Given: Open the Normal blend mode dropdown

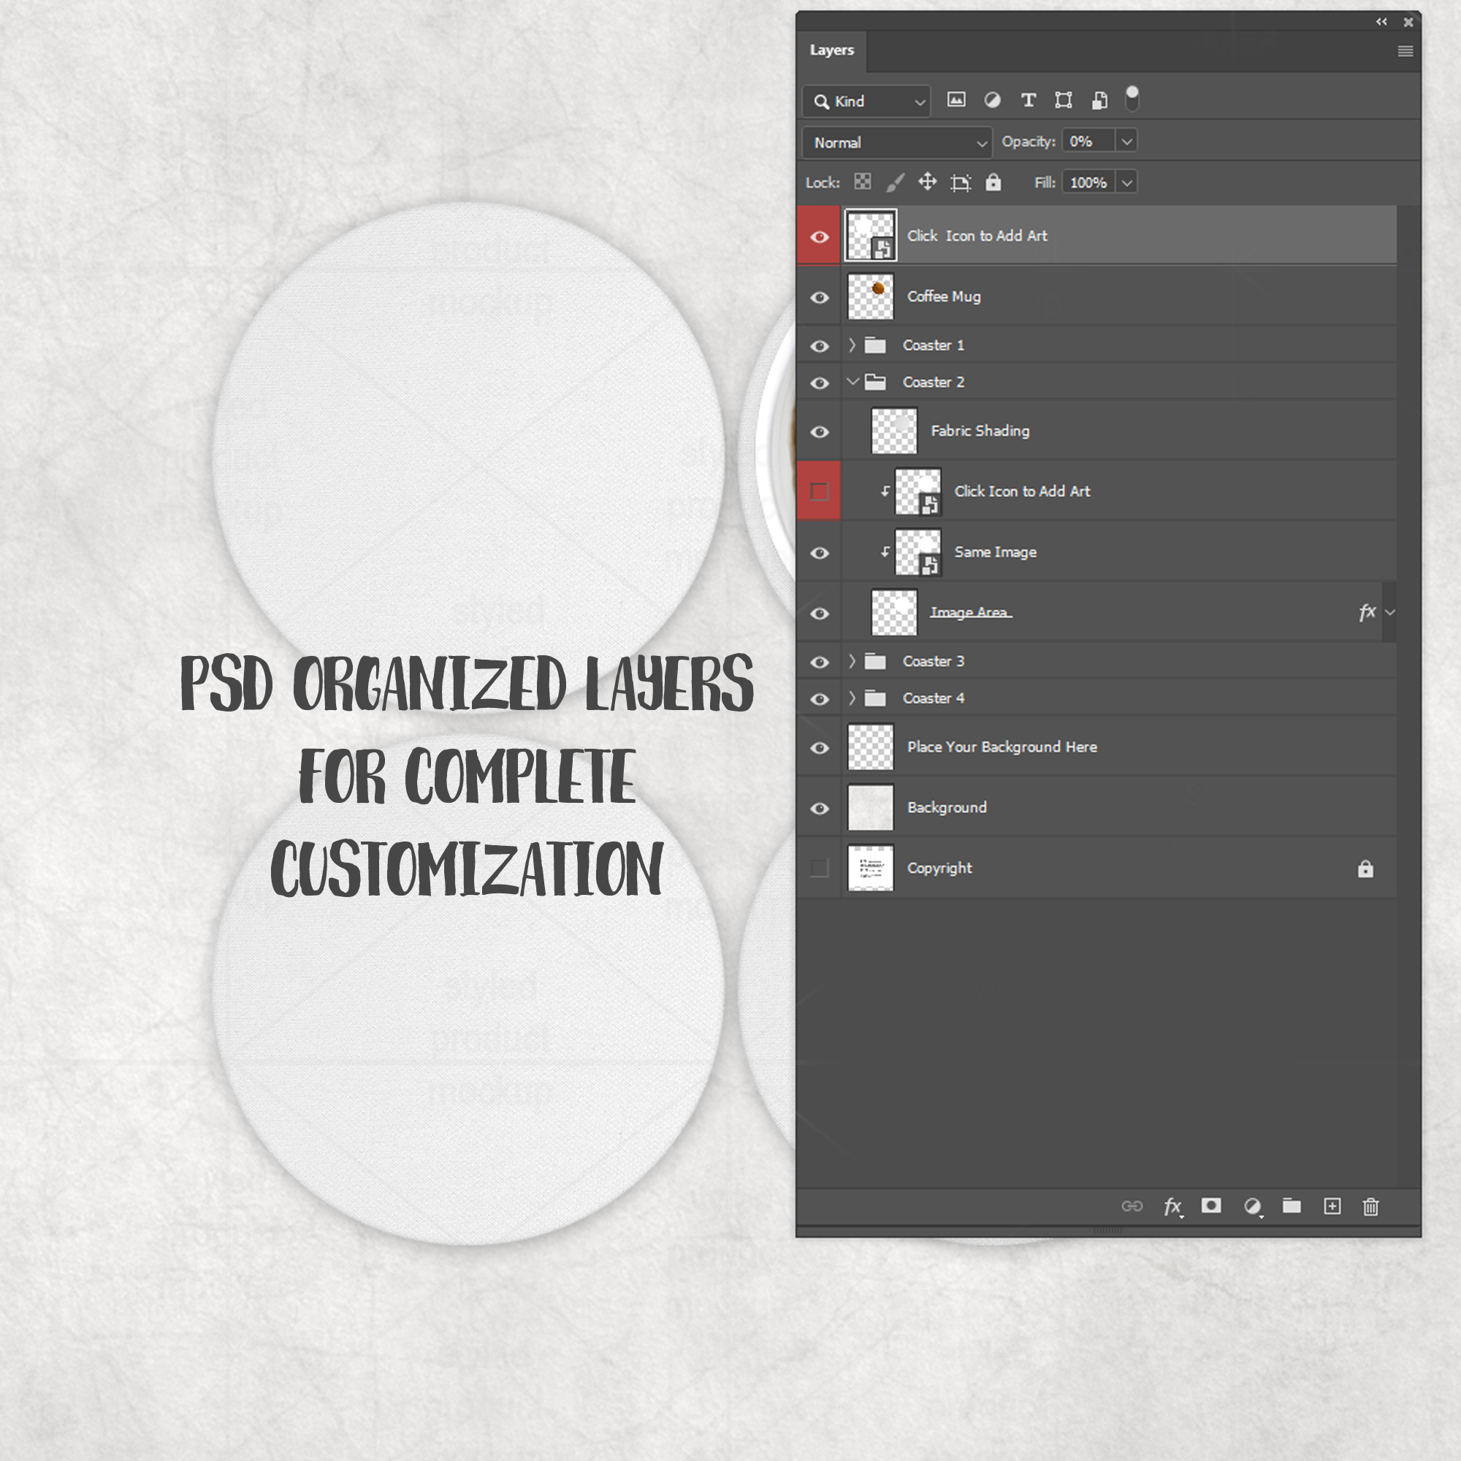Looking at the screenshot, I should coord(897,142).
